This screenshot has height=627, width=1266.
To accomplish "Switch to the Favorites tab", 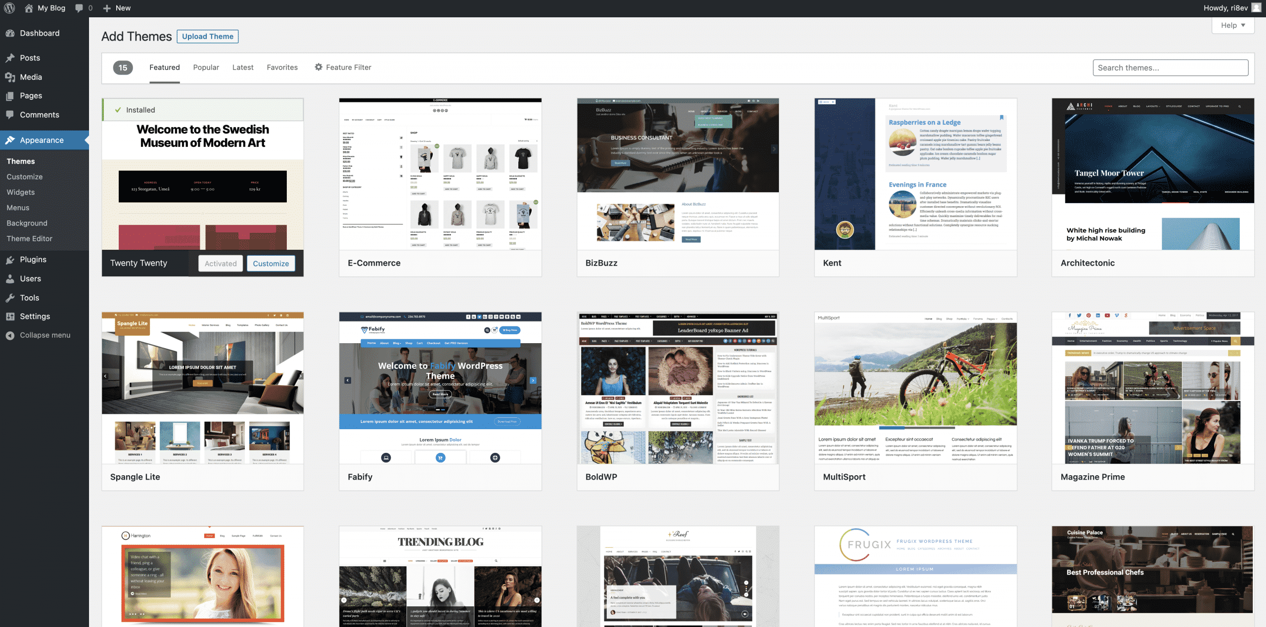I will pos(282,68).
